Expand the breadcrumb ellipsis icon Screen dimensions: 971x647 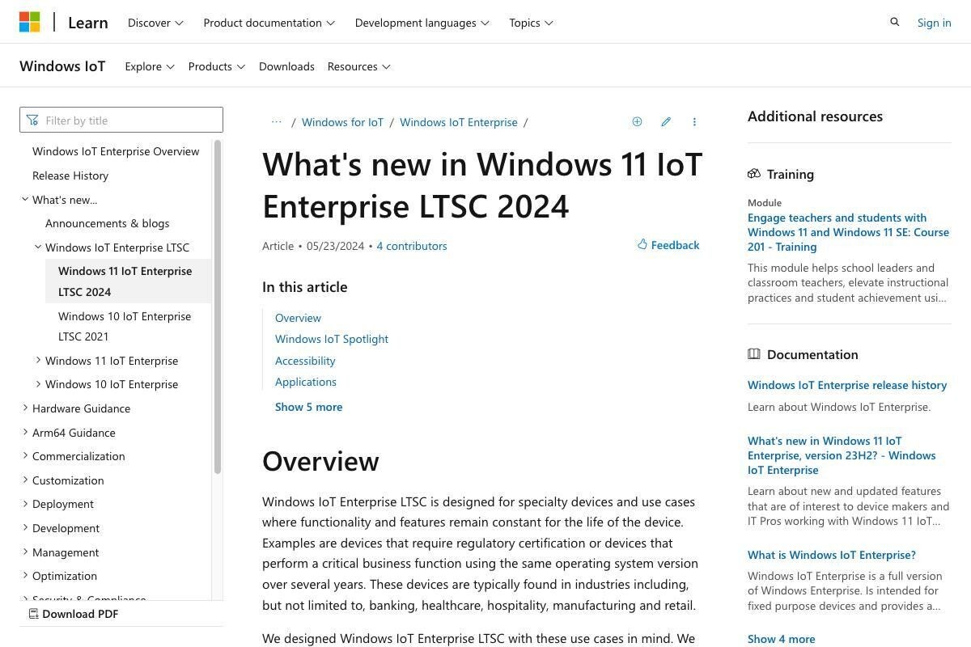pyautogui.click(x=276, y=121)
